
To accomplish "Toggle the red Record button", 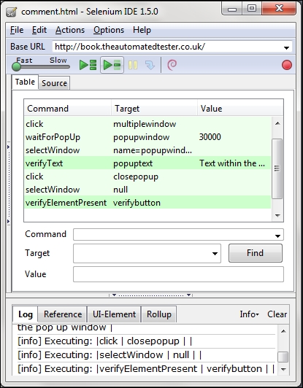I will pyautogui.click(x=287, y=65).
